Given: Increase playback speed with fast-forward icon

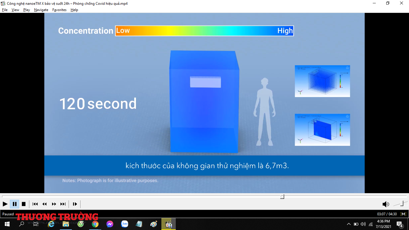Looking at the screenshot, I should pyautogui.click(x=54, y=204).
